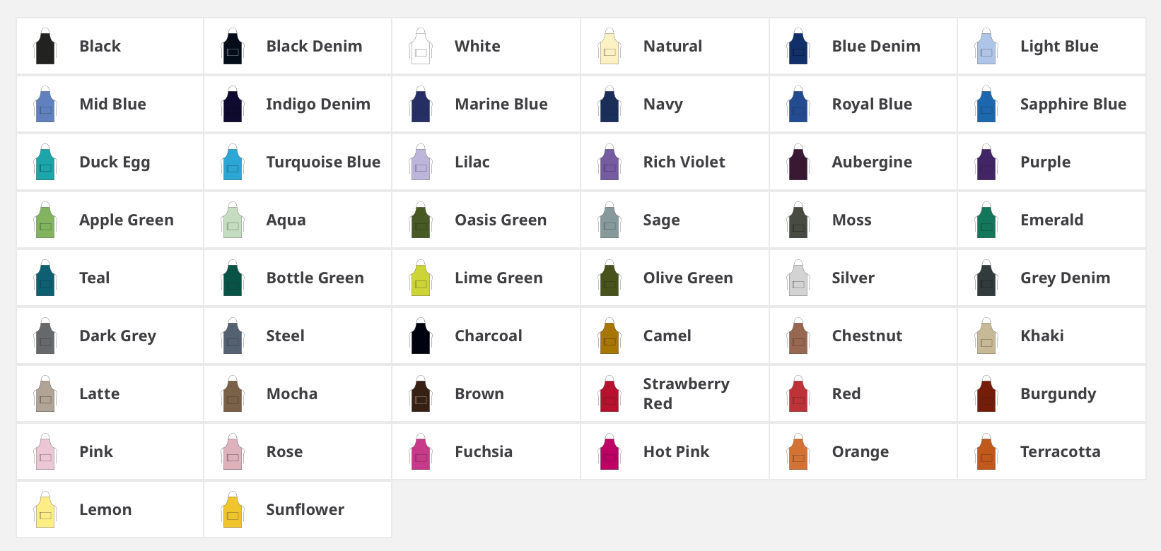Click the Turquoise Blue apron icon
This screenshot has height=551, width=1161.
click(233, 162)
